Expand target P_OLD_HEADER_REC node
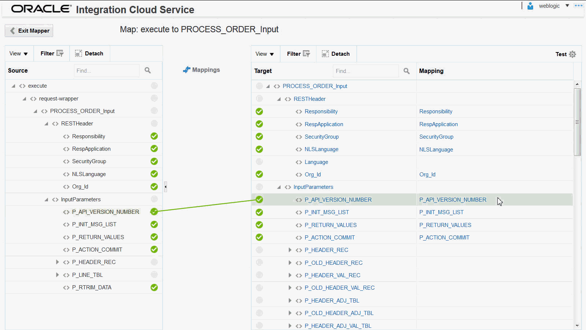The image size is (586, 330). [x=290, y=263]
